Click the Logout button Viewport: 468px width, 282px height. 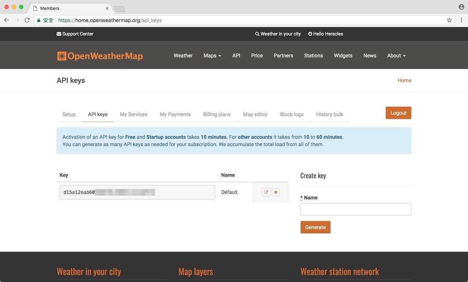point(398,113)
